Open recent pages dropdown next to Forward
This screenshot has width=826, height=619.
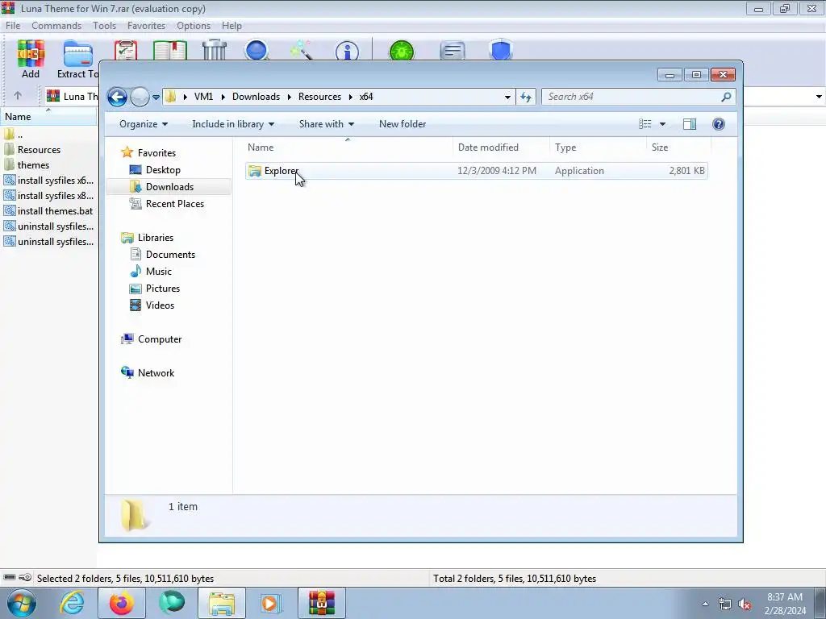[x=156, y=98]
